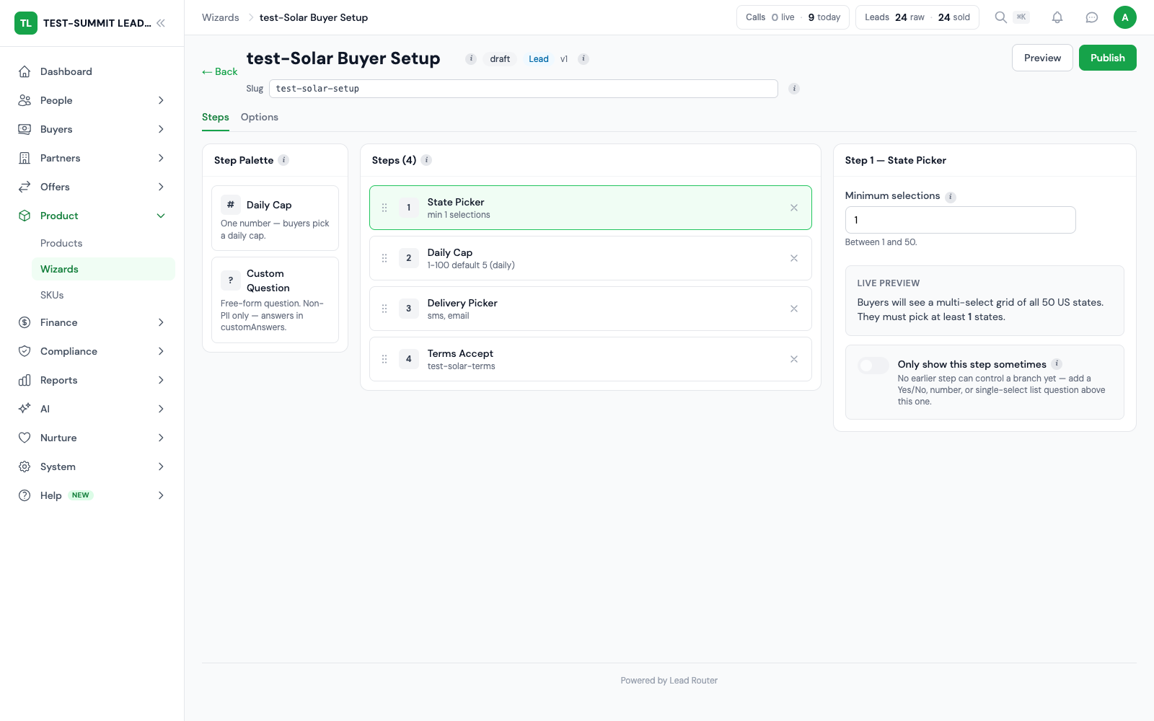Click Step Palette info icon
Screen dimensions: 1154x721
284,160
